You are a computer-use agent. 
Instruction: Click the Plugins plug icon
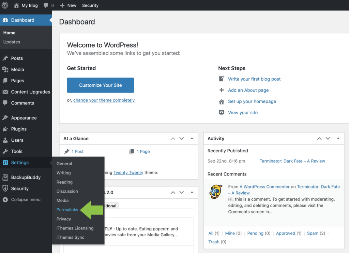tap(5, 129)
